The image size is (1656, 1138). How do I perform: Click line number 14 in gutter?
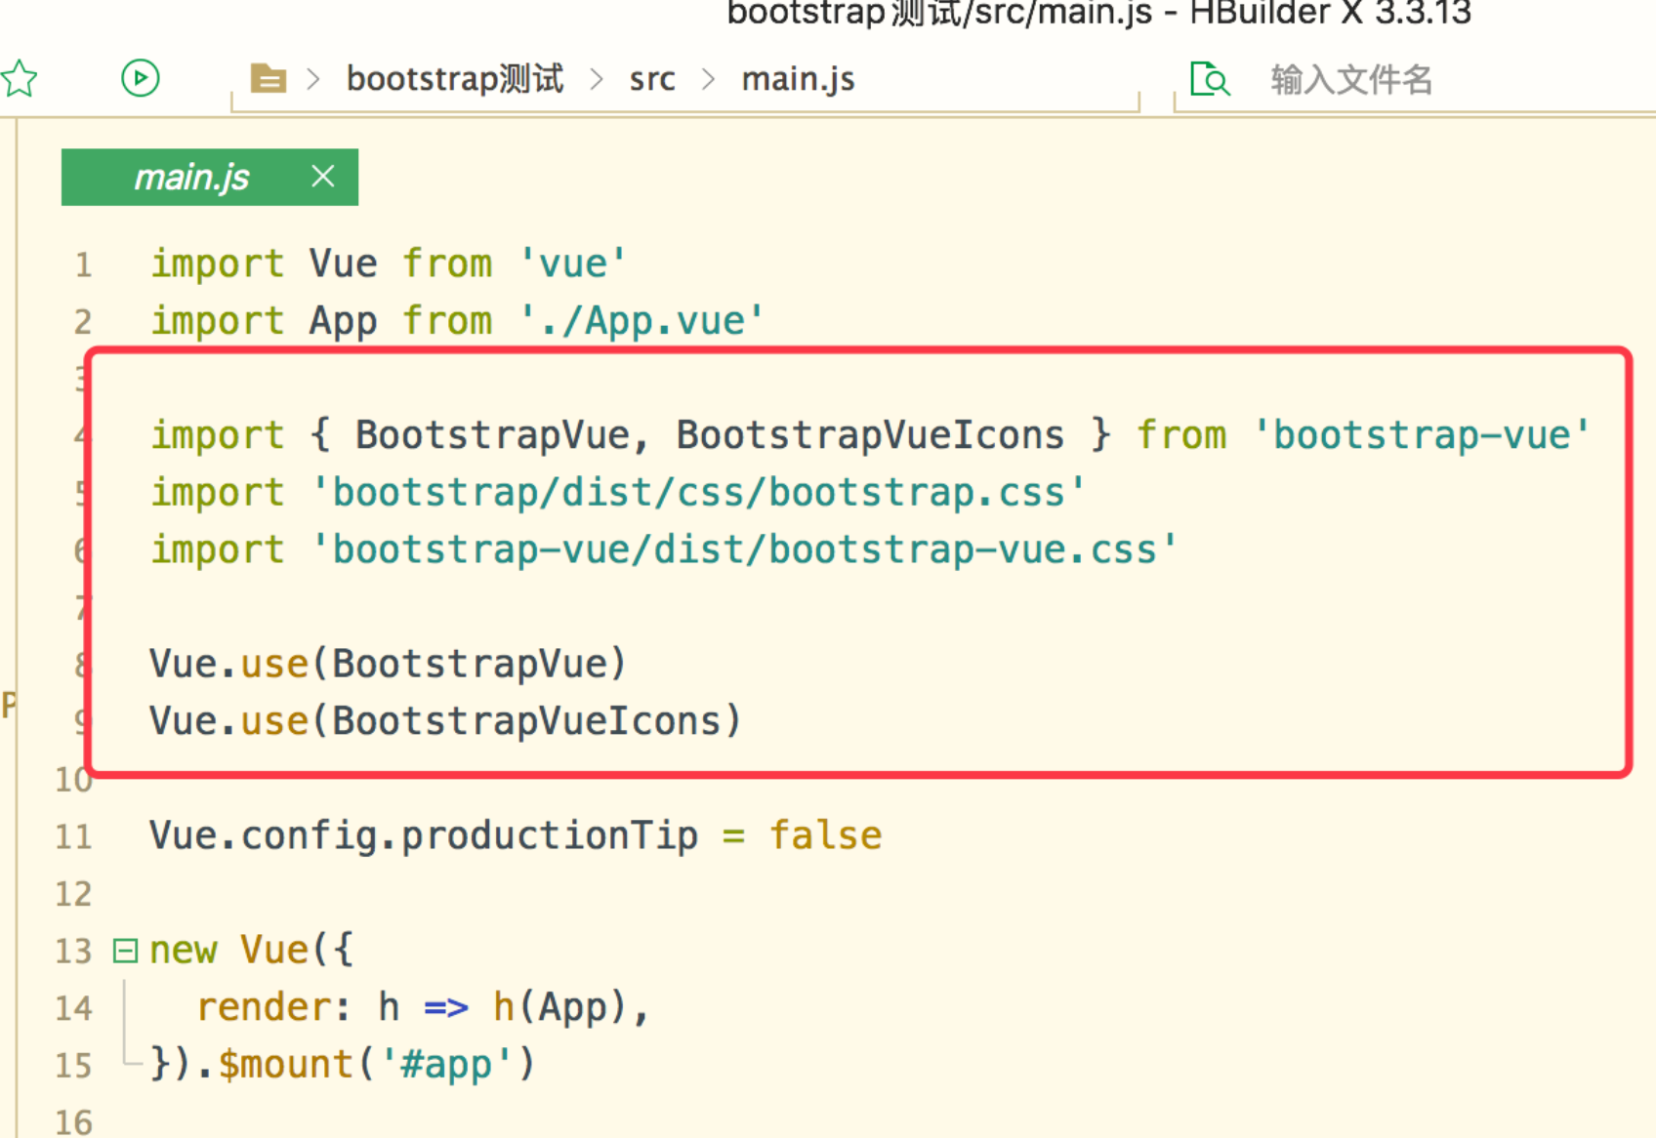[x=73, y=1008]
